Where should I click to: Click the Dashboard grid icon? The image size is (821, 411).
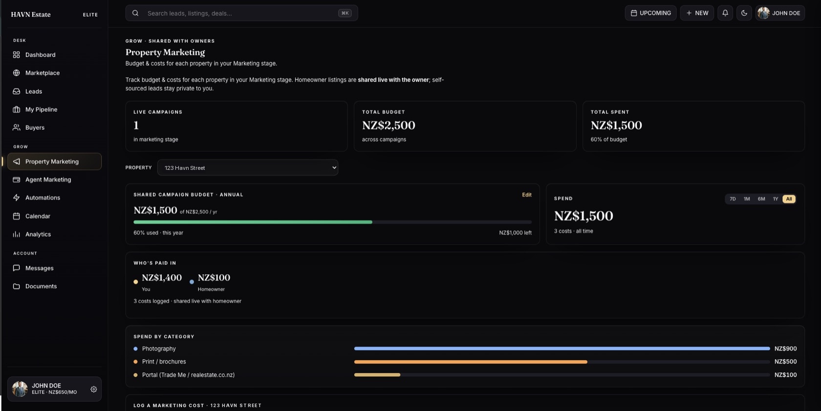tap(17, 55)
